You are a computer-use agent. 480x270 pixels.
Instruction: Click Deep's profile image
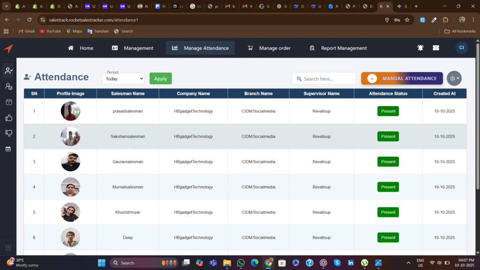(x=70, y=238)
